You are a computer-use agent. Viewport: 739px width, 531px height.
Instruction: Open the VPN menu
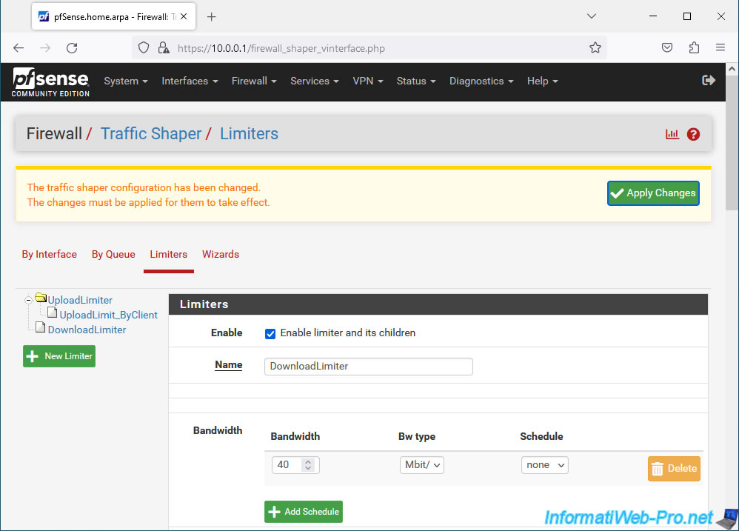point(367,81)
